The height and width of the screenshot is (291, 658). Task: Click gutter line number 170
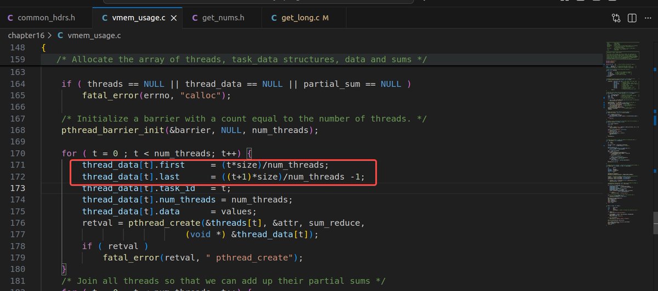tap(18, 153)
